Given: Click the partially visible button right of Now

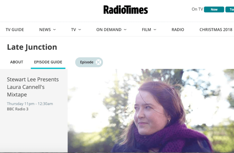Looking at the screenshot, I should click(230, 10).
